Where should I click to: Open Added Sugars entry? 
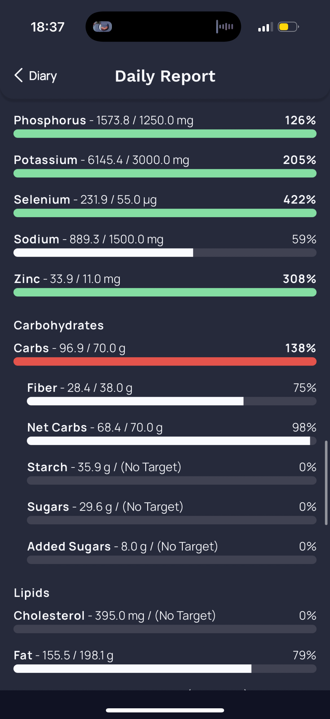tap(172, 552)
